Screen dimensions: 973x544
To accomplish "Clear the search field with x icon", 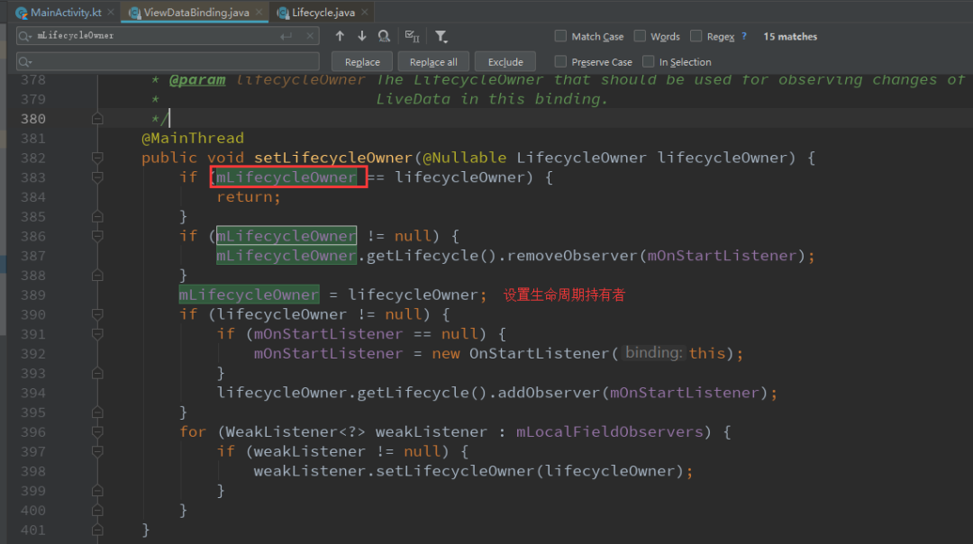I will [x=310, y=36].
